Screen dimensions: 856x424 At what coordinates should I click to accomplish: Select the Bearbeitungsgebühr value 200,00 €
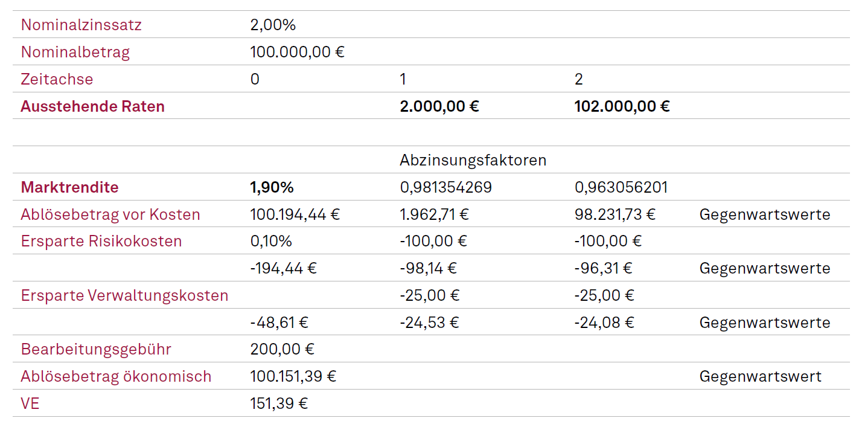[x=282, y=349]
